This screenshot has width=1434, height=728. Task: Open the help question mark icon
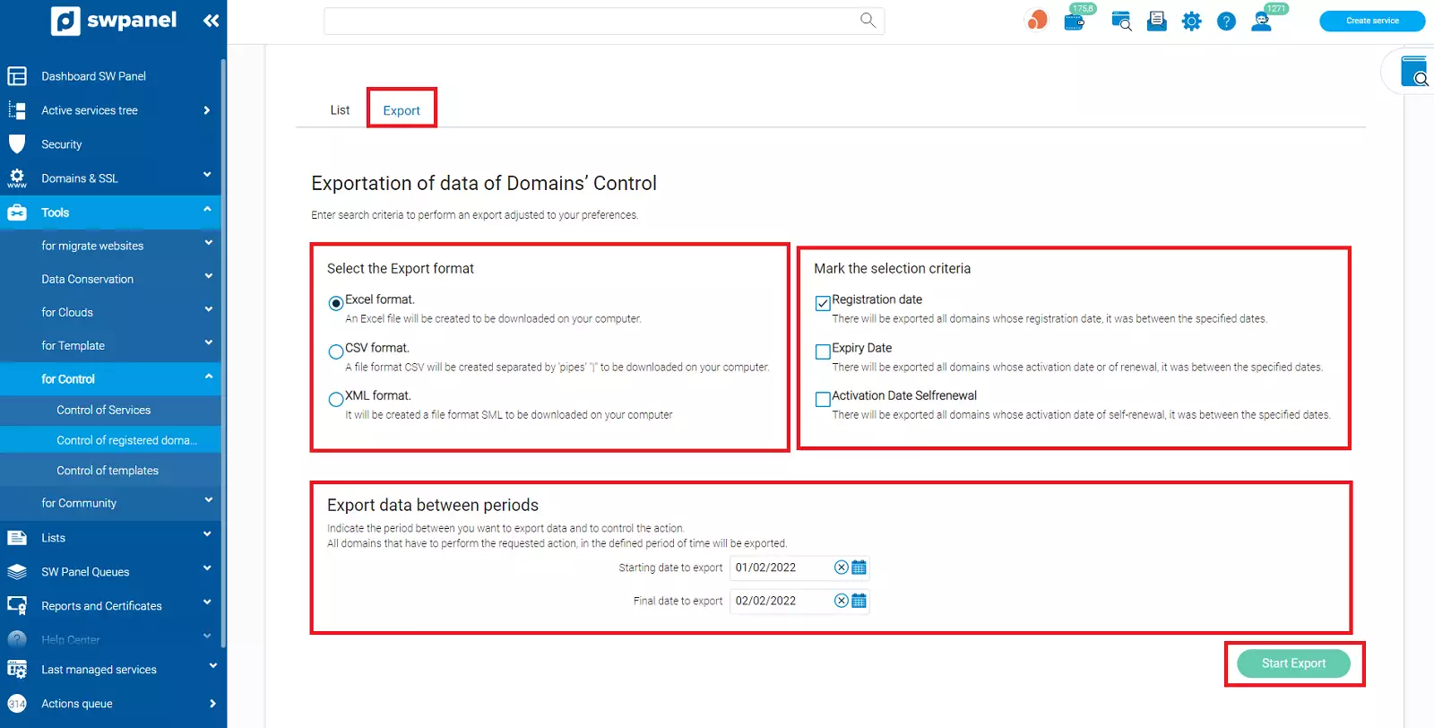point(1226,22)
